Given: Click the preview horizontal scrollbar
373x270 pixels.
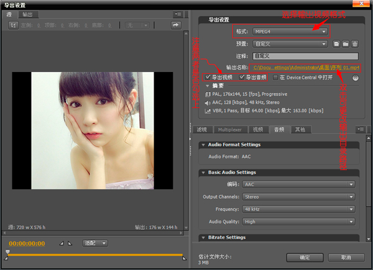Looking at the screenshot, I should coord(93,233).
